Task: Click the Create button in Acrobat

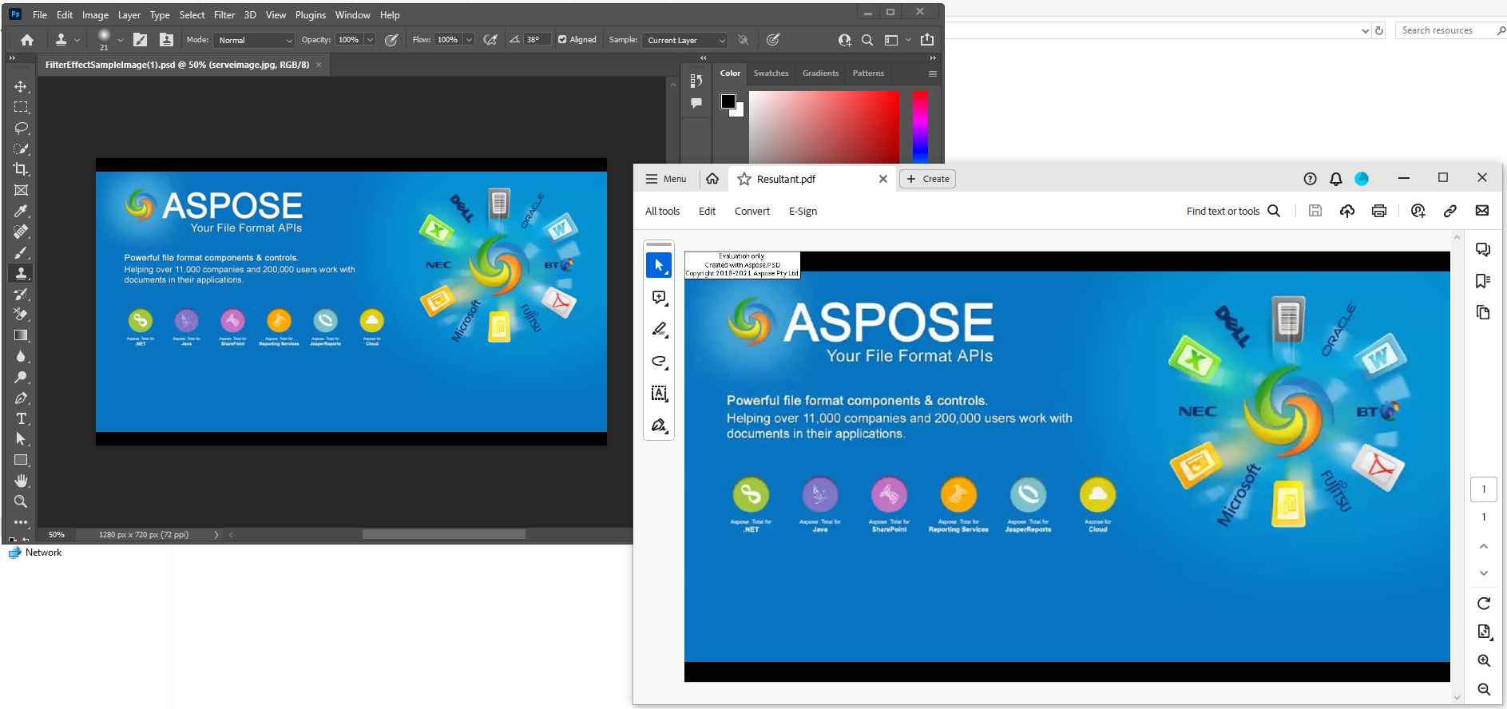Action: (x=927, y=179)
